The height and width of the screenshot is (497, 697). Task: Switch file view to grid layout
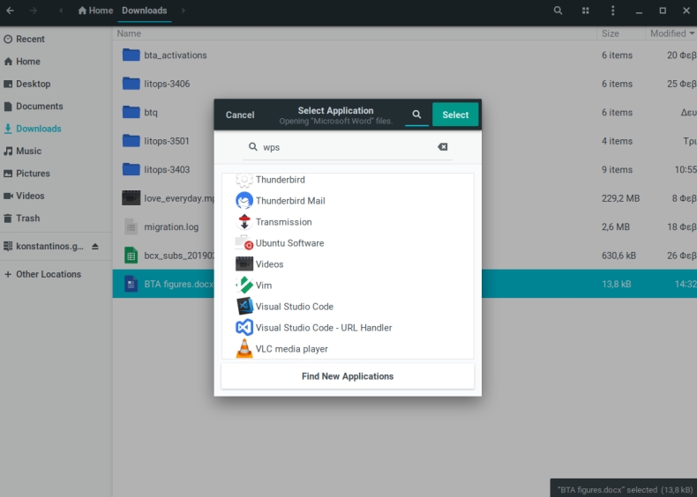pos(585,11)
